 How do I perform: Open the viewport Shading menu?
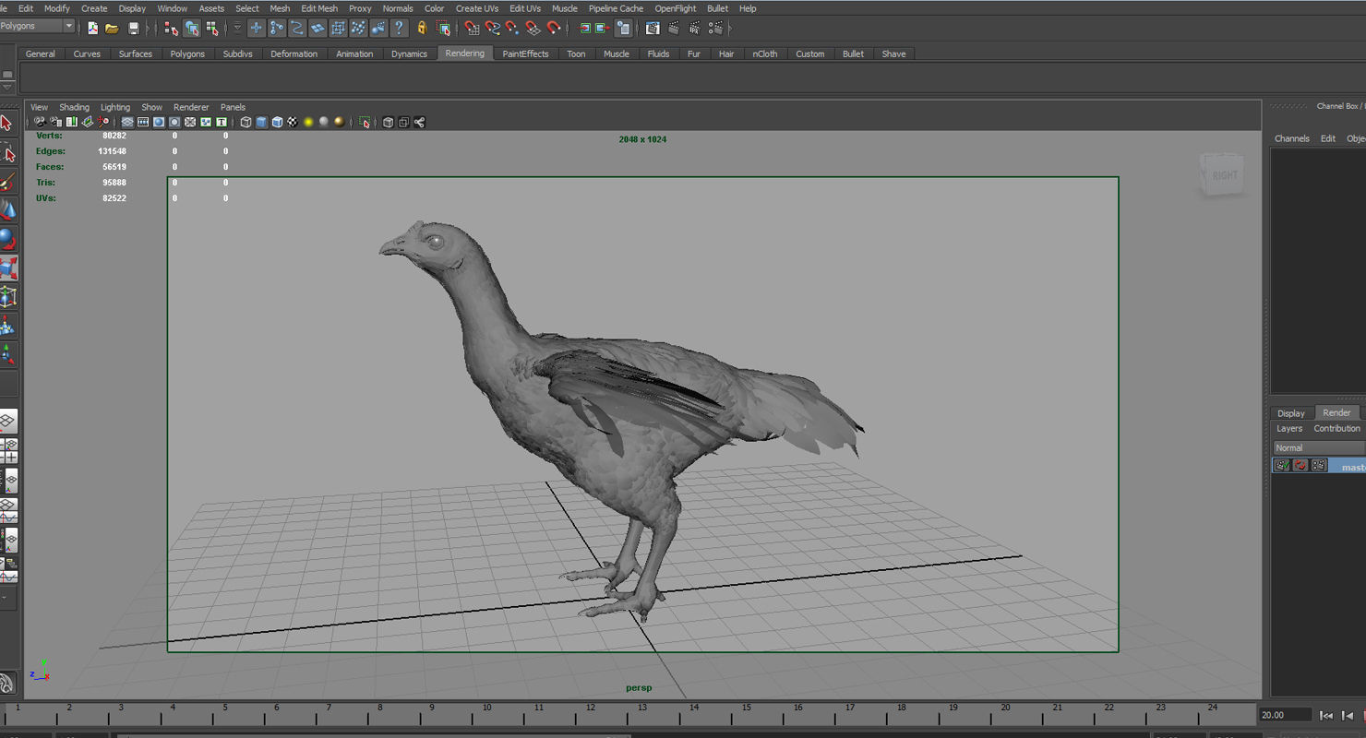pyautogui.click(x=74, y=107)
